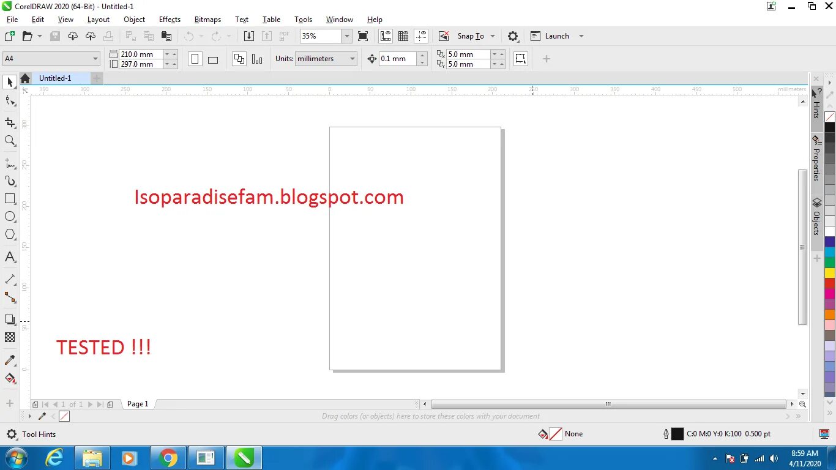Open the A4 page size dropdown
This screenshot has width=836, height=470.
[x=95, y=59]
